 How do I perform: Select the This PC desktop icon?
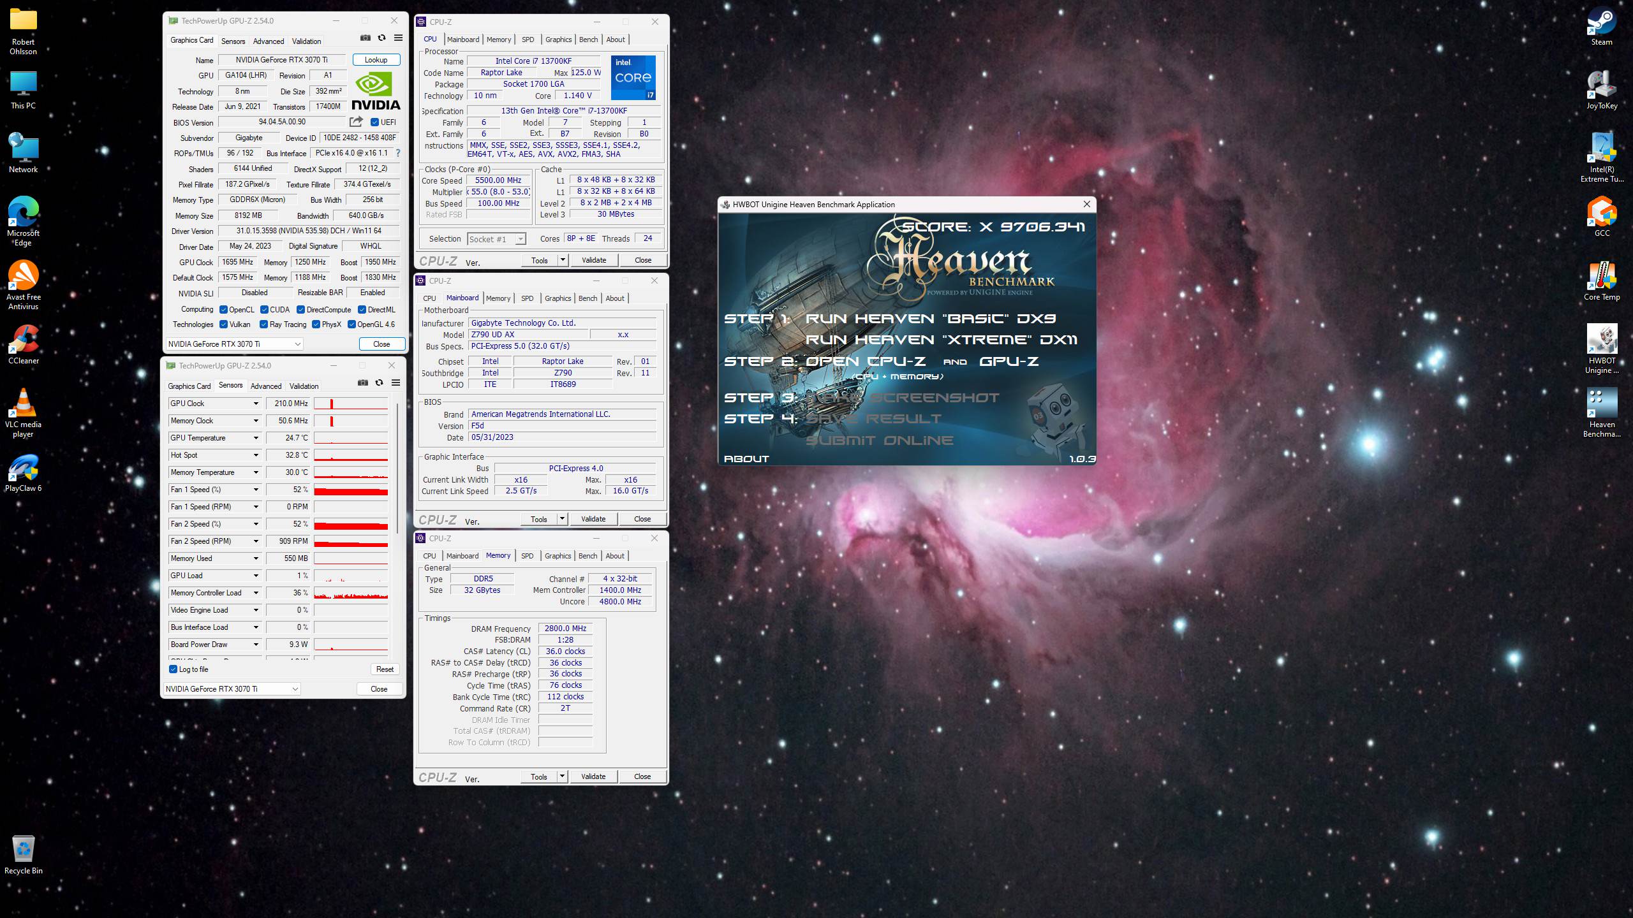coord(24,90)
